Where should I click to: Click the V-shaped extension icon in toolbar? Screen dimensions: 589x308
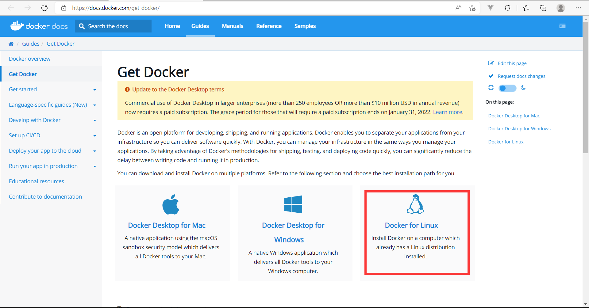[x=491, y=8]
